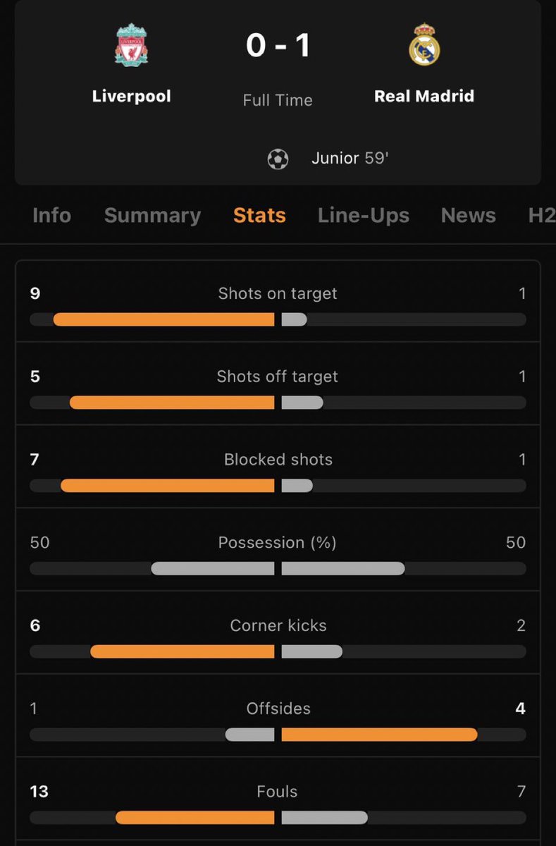This screenshot has width=556, height=846.
Task: Tap the football goal icon beside Junior
Action: point(278,159)
